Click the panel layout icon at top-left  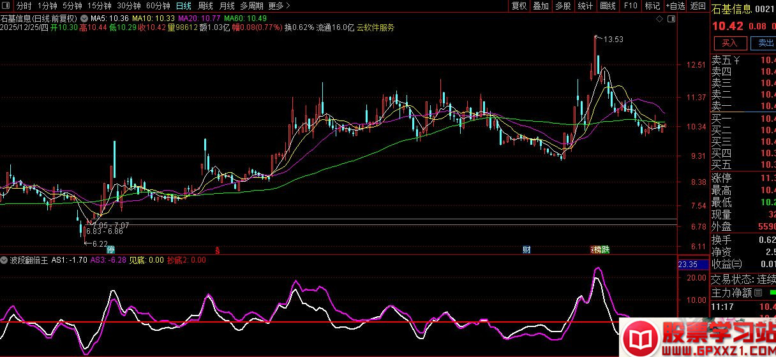[6, 6]
